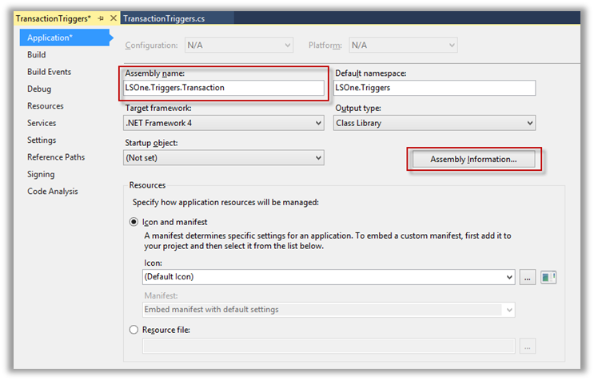594x380 pixels.
Task: Open Code Analysis page
Action: coord(53,192)
